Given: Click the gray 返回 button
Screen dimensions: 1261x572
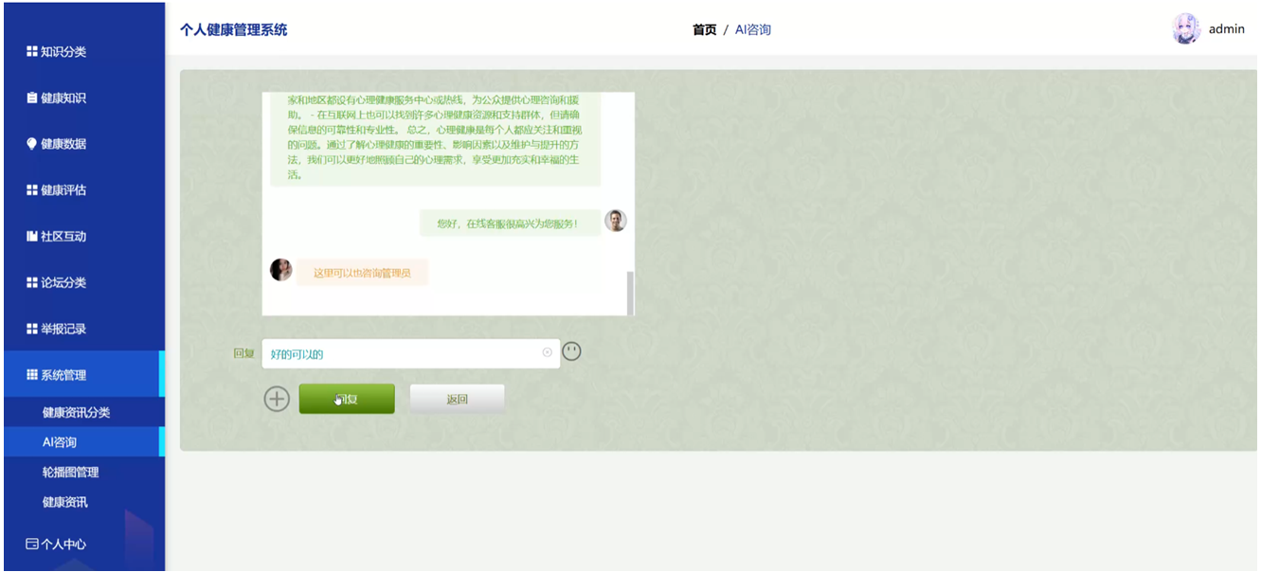Looking at the screenshot, I should click(x=457, y=399).
